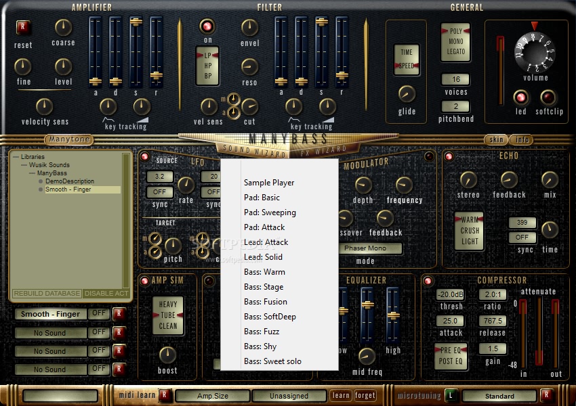Open the POLY MONO LEGATO mode selector
The width and height of the screenshot is (576, 406).
click(x=455, y=41)
